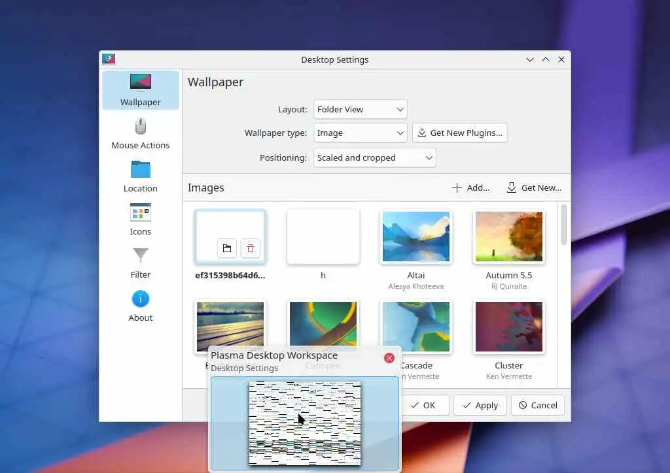Click the Cancel button

(x=538, y=405)
